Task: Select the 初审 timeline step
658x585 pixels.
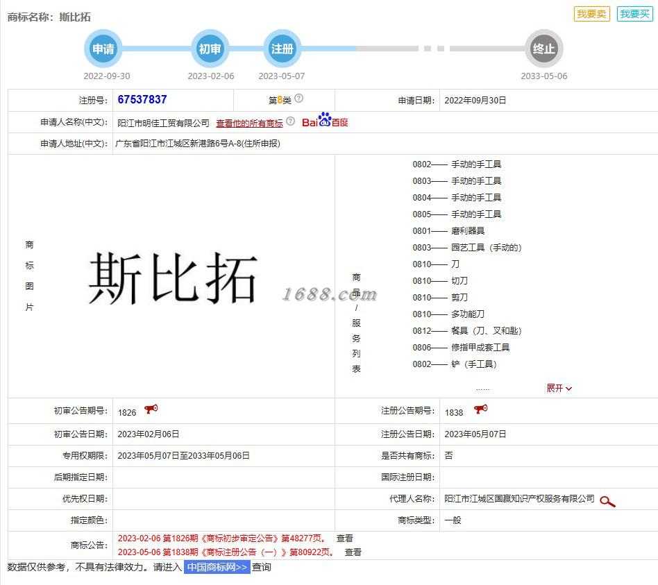Action: [x=210, y=49]
